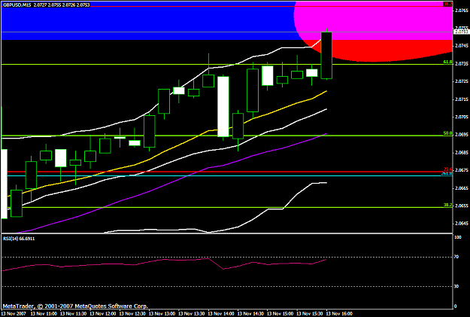Select the 2.0715 price axis value
This screenshot has width=470, height=317.
(462, 99)
